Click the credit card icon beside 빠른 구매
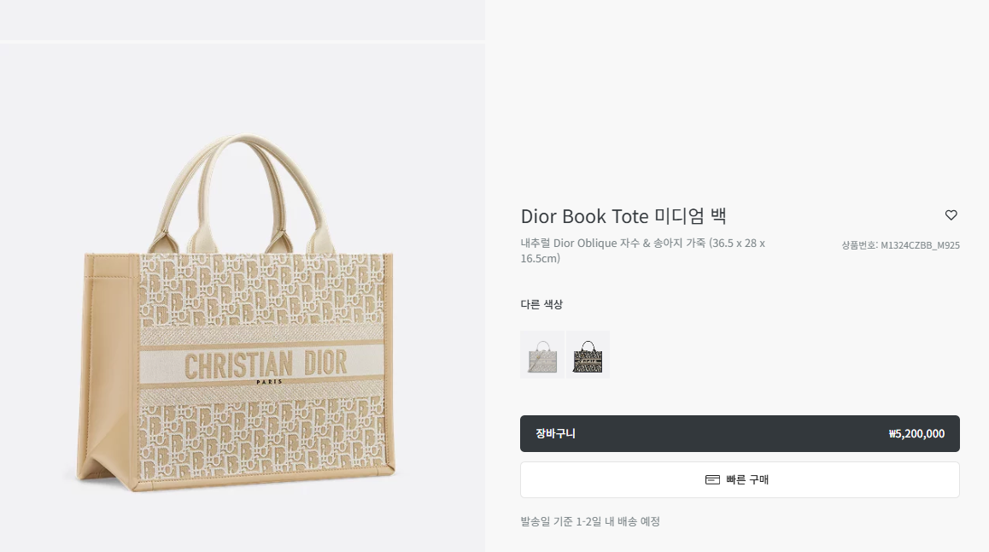This screenshot has height=552, width=989. pyautogui.click(x=712, y=480)
